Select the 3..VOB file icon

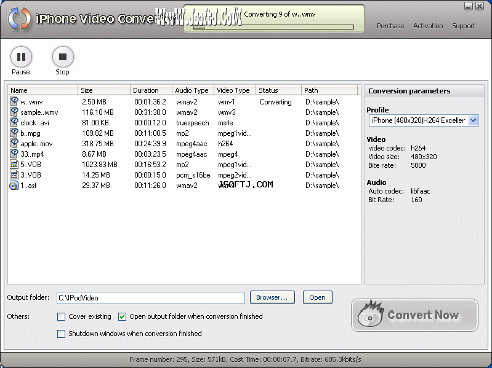pos(14,174)
